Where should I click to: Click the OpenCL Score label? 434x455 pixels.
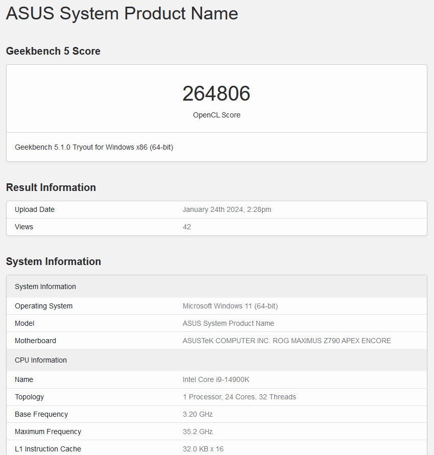point(216,115)
